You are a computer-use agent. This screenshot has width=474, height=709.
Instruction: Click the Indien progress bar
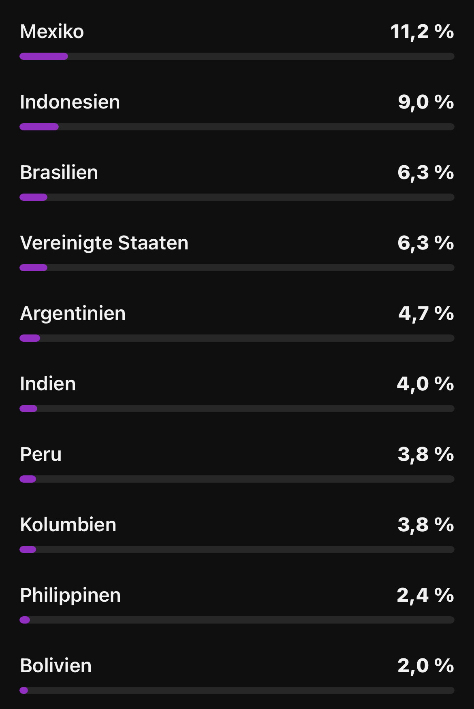237,409
